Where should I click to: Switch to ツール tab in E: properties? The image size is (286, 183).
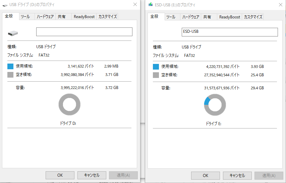(x=171, y=17)
